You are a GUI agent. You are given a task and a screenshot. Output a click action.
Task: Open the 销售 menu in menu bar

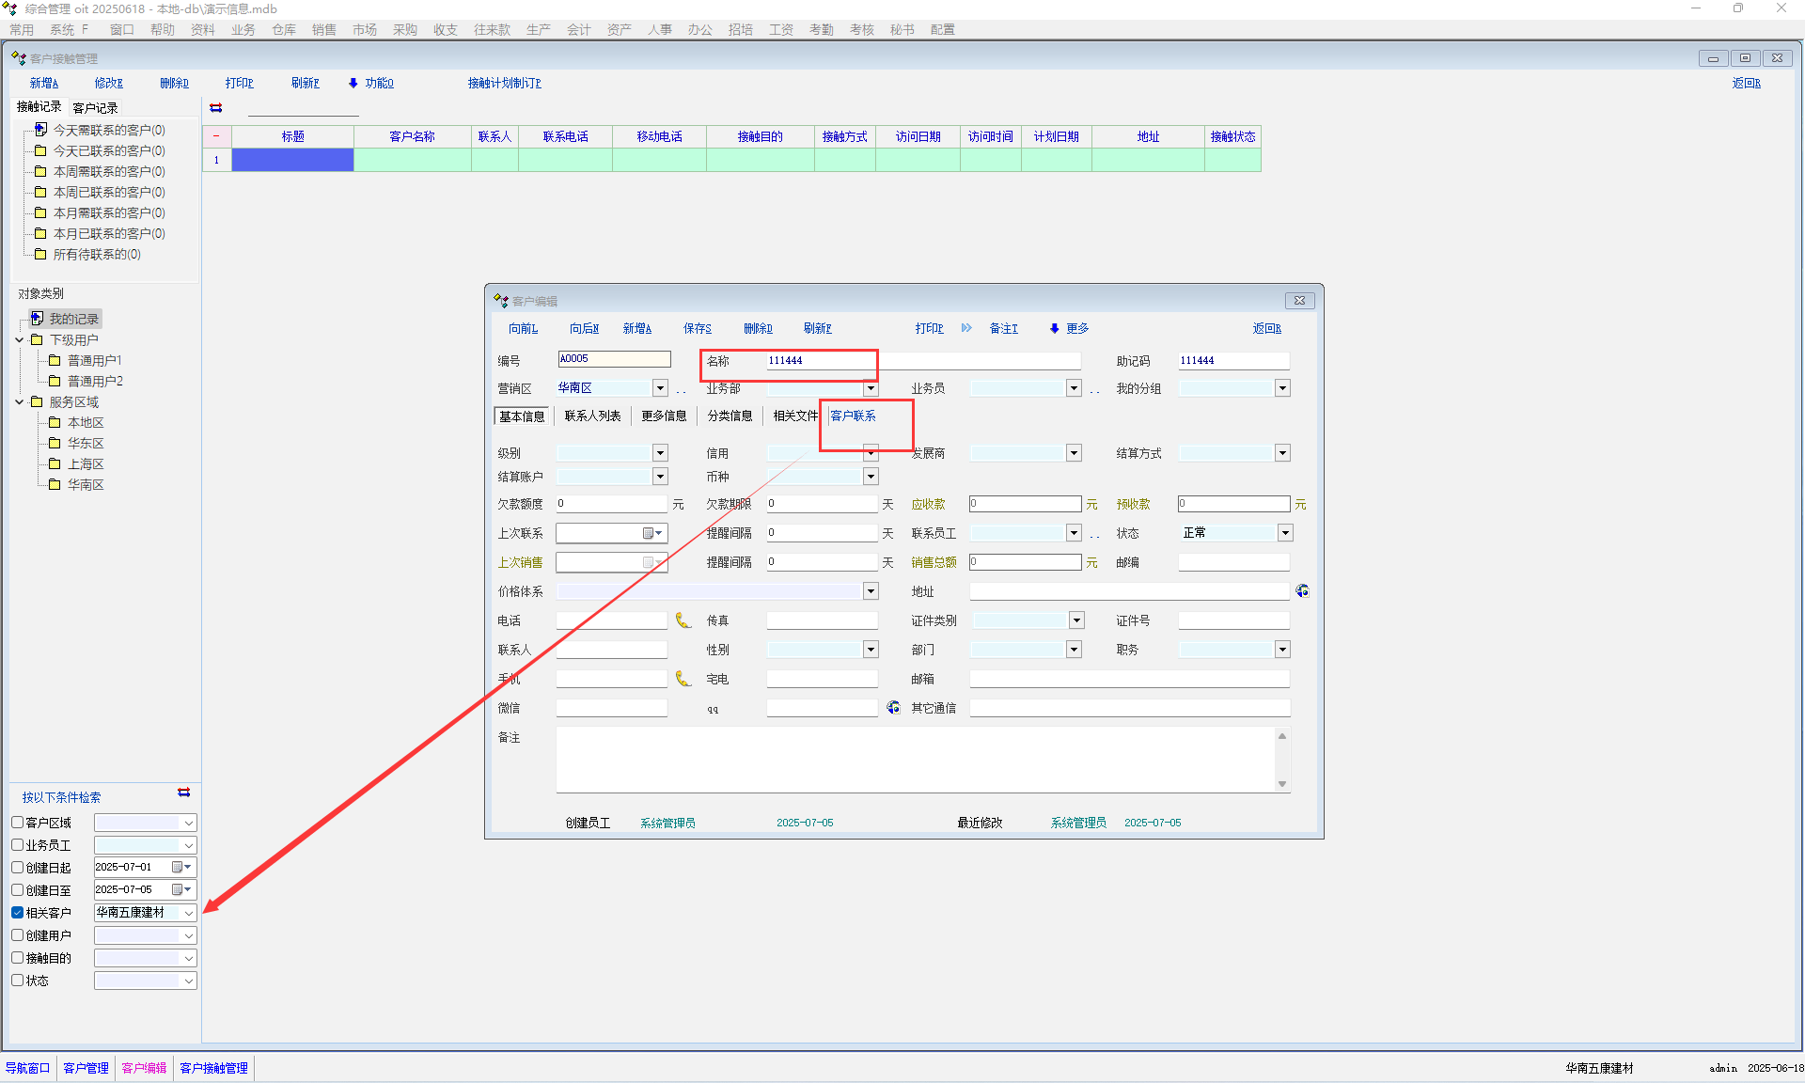(323, 30)
